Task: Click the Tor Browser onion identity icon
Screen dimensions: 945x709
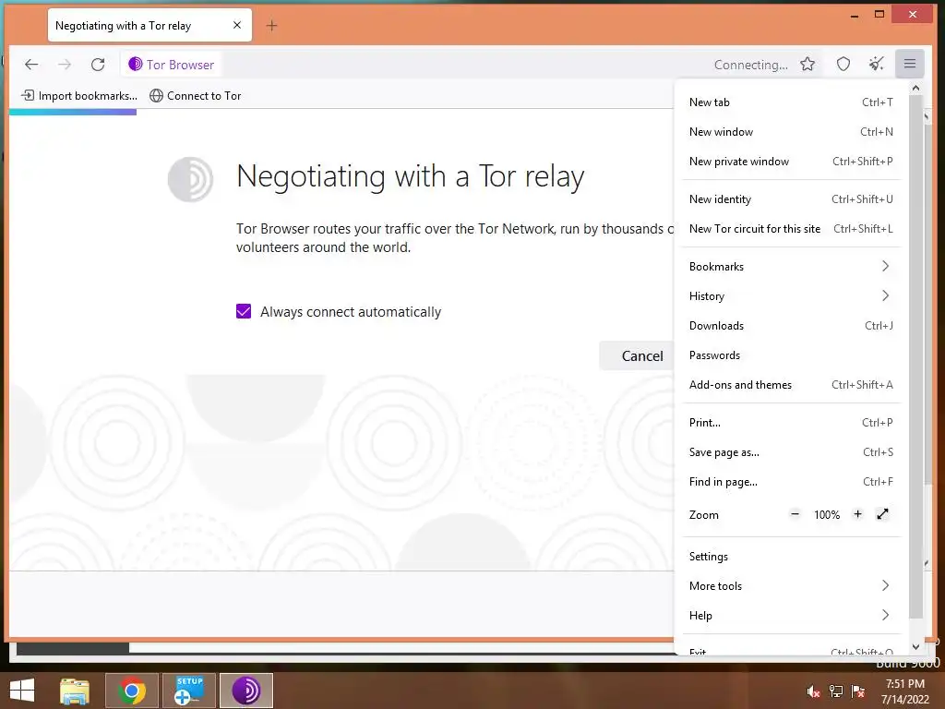Action: [136, 65]
